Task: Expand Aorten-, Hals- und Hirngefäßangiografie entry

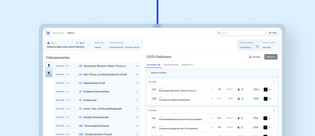Action: point(137,109)
